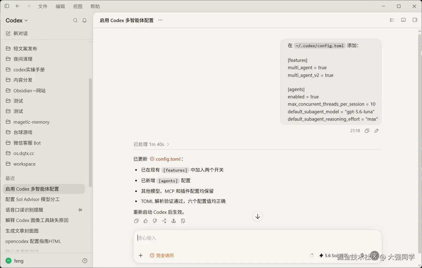Copy the user message sent at 21:18
This screenshot has height=268, width=422.
tap(367, 131)
